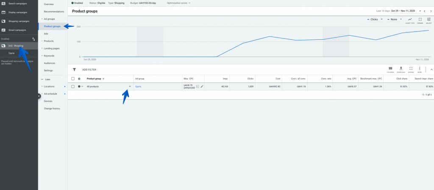Image resolution: width=434 pixels, height=190 pixels.
Task: Open the table Columns icon
Action: 390,69
